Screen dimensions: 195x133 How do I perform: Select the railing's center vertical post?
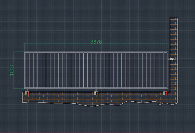pos(96,70)
